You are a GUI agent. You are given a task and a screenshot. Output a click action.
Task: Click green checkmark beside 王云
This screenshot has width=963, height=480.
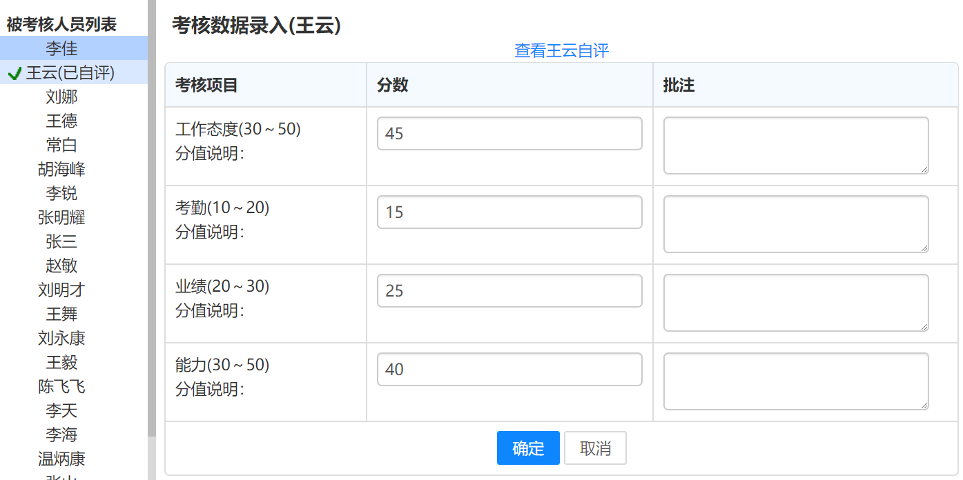coord(14,73)
